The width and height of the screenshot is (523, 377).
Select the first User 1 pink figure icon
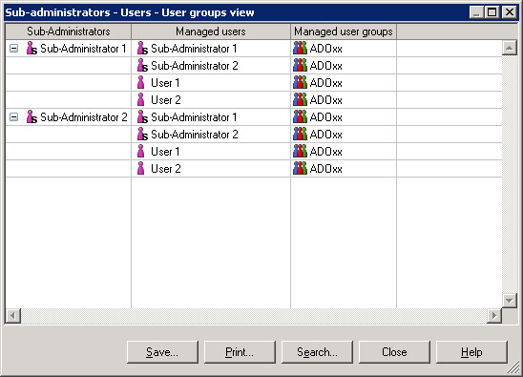click(x=141, y=83)
